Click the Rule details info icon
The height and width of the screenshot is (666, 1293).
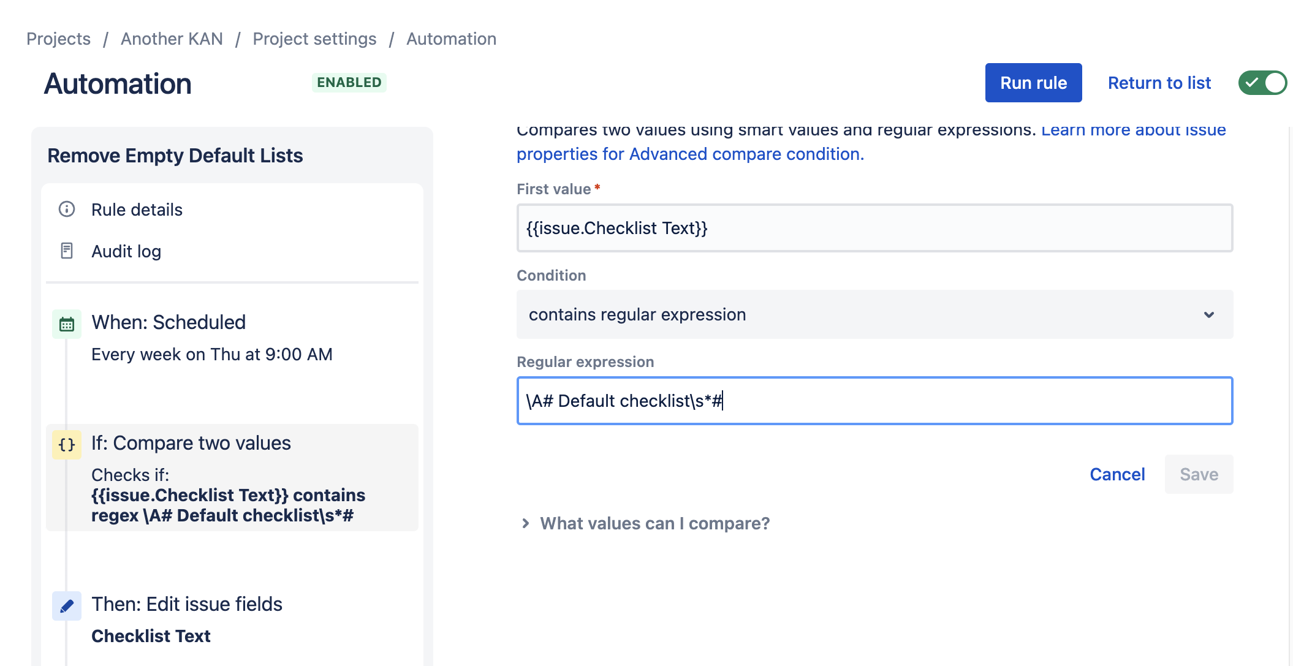pyautogui.click(x=67, y=210)
